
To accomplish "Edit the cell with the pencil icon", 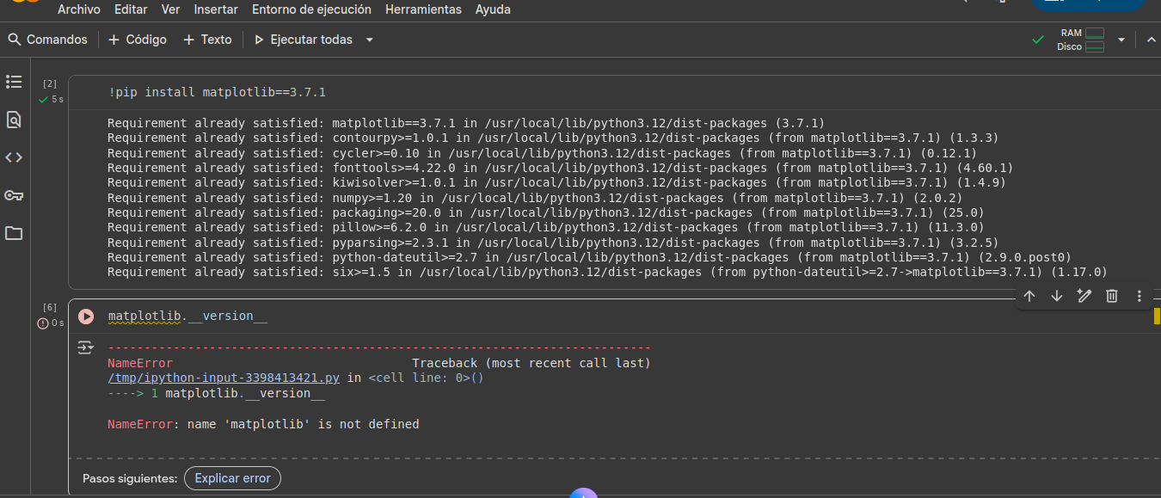I will 1084,296.
